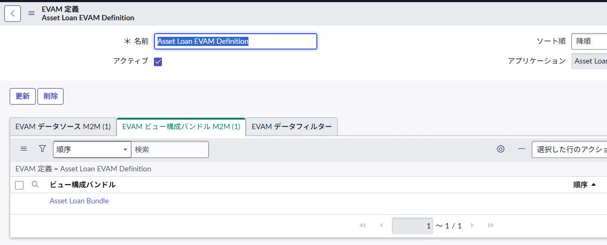
Task: Click the page number input field
Action: 413,226
